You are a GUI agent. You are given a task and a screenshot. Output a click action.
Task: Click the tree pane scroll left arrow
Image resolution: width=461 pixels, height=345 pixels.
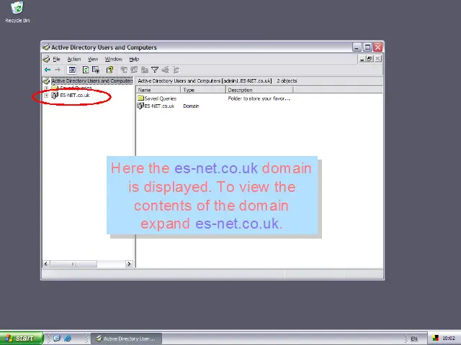46,264
